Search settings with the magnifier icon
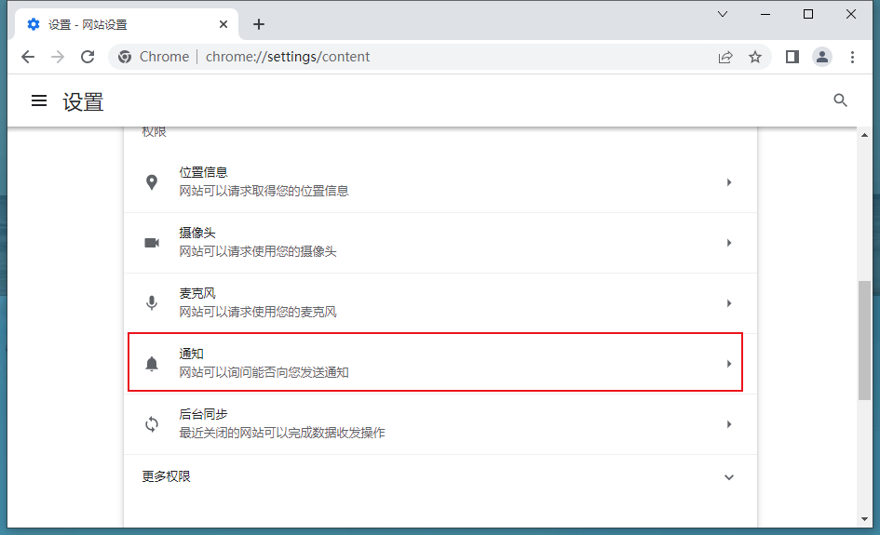 point(840,100)
